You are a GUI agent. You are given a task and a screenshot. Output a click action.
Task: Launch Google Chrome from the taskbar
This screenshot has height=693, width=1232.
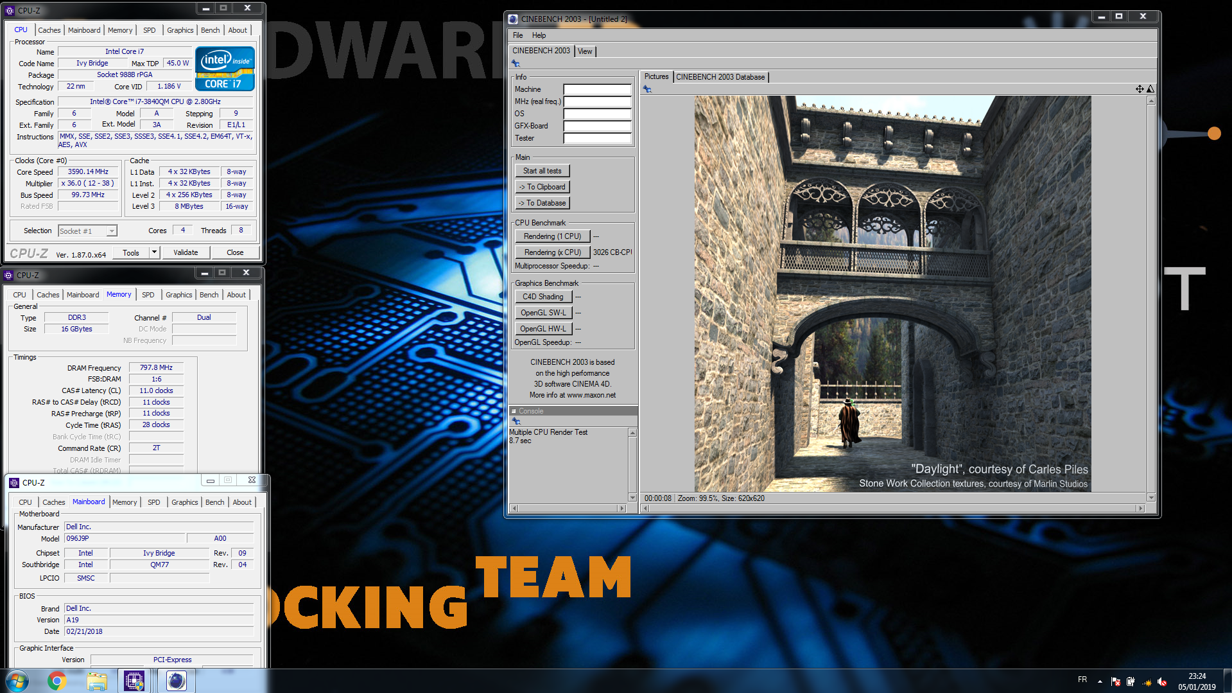(56, 681)
